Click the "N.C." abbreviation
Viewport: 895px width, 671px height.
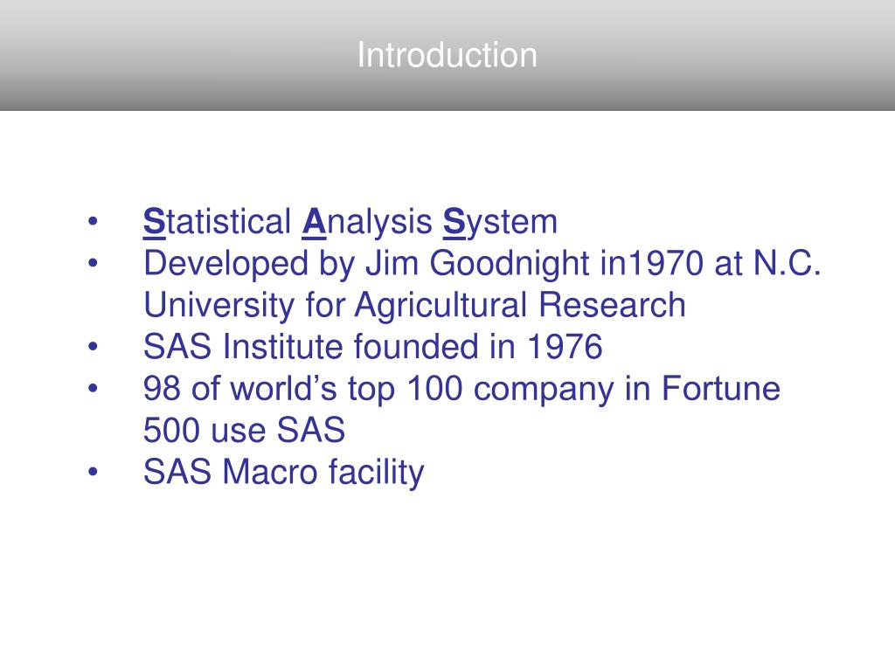click(787, 264)
